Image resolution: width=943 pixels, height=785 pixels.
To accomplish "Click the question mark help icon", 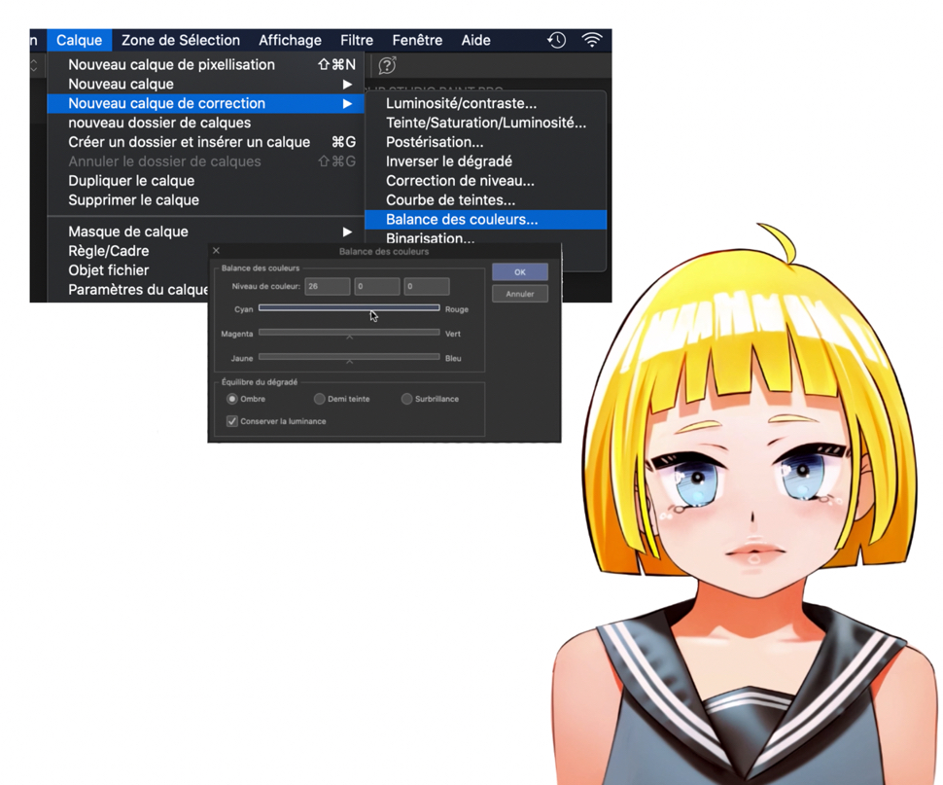I will pyautogui.click(x=387, y=65).
